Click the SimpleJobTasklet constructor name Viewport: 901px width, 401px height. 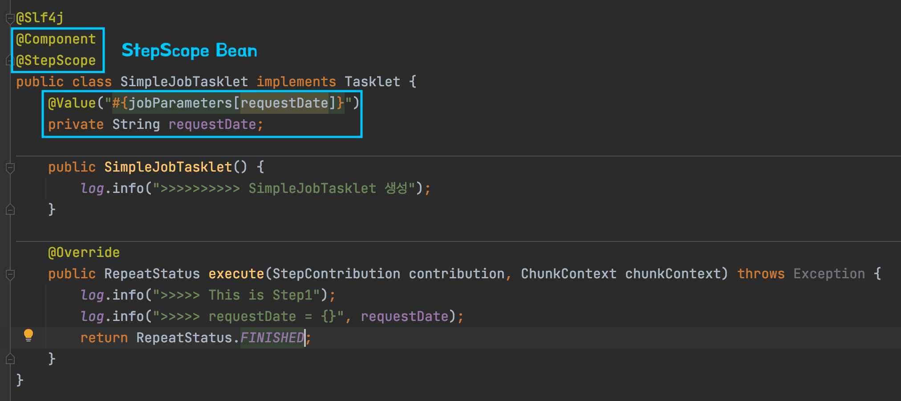point(168,167)
